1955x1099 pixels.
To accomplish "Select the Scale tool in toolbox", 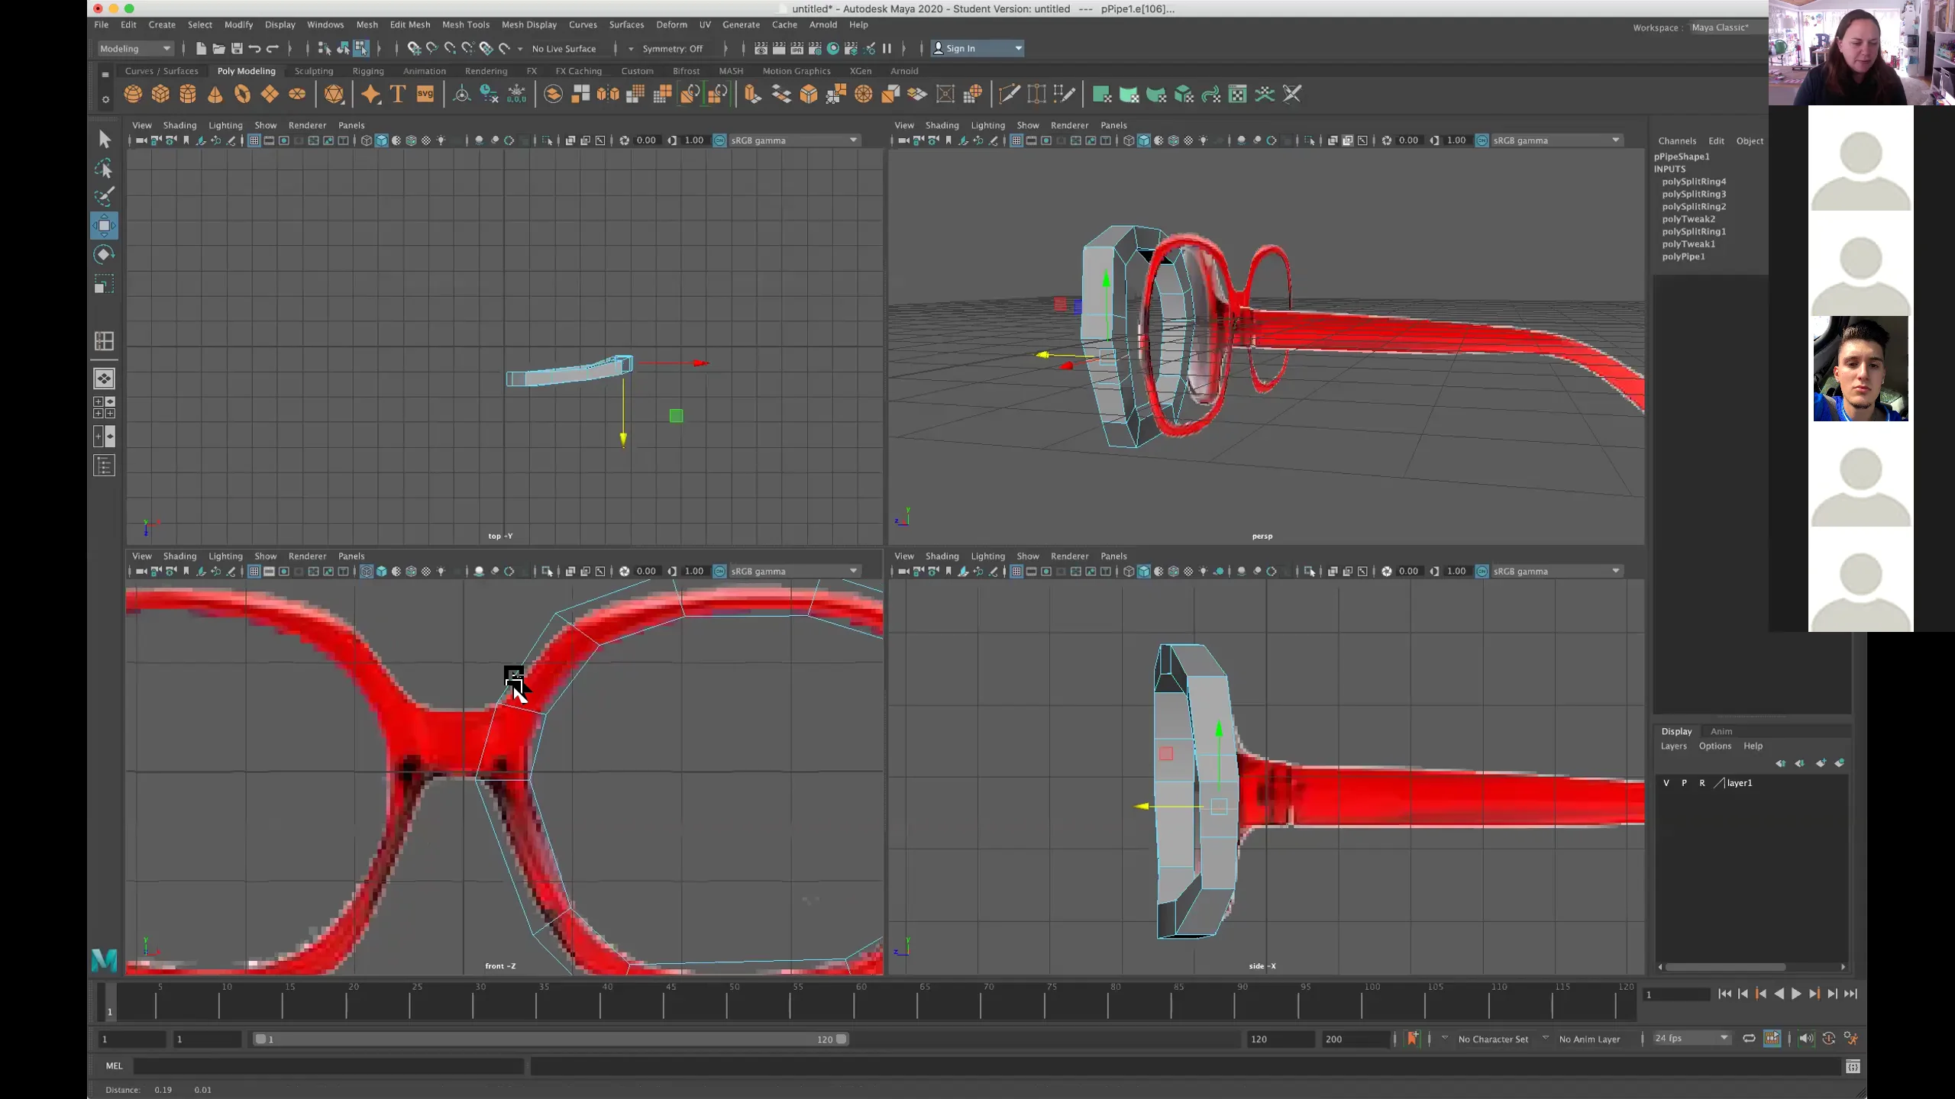I will [x=105, y=284].
